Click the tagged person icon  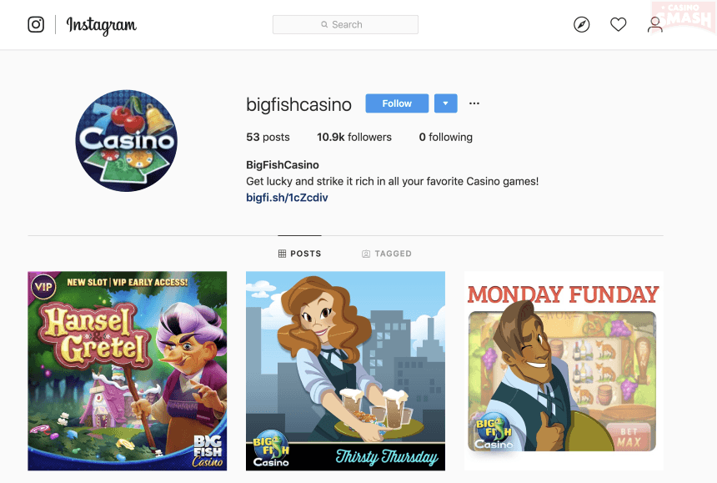pyautogui.click(x=366, y=254)
